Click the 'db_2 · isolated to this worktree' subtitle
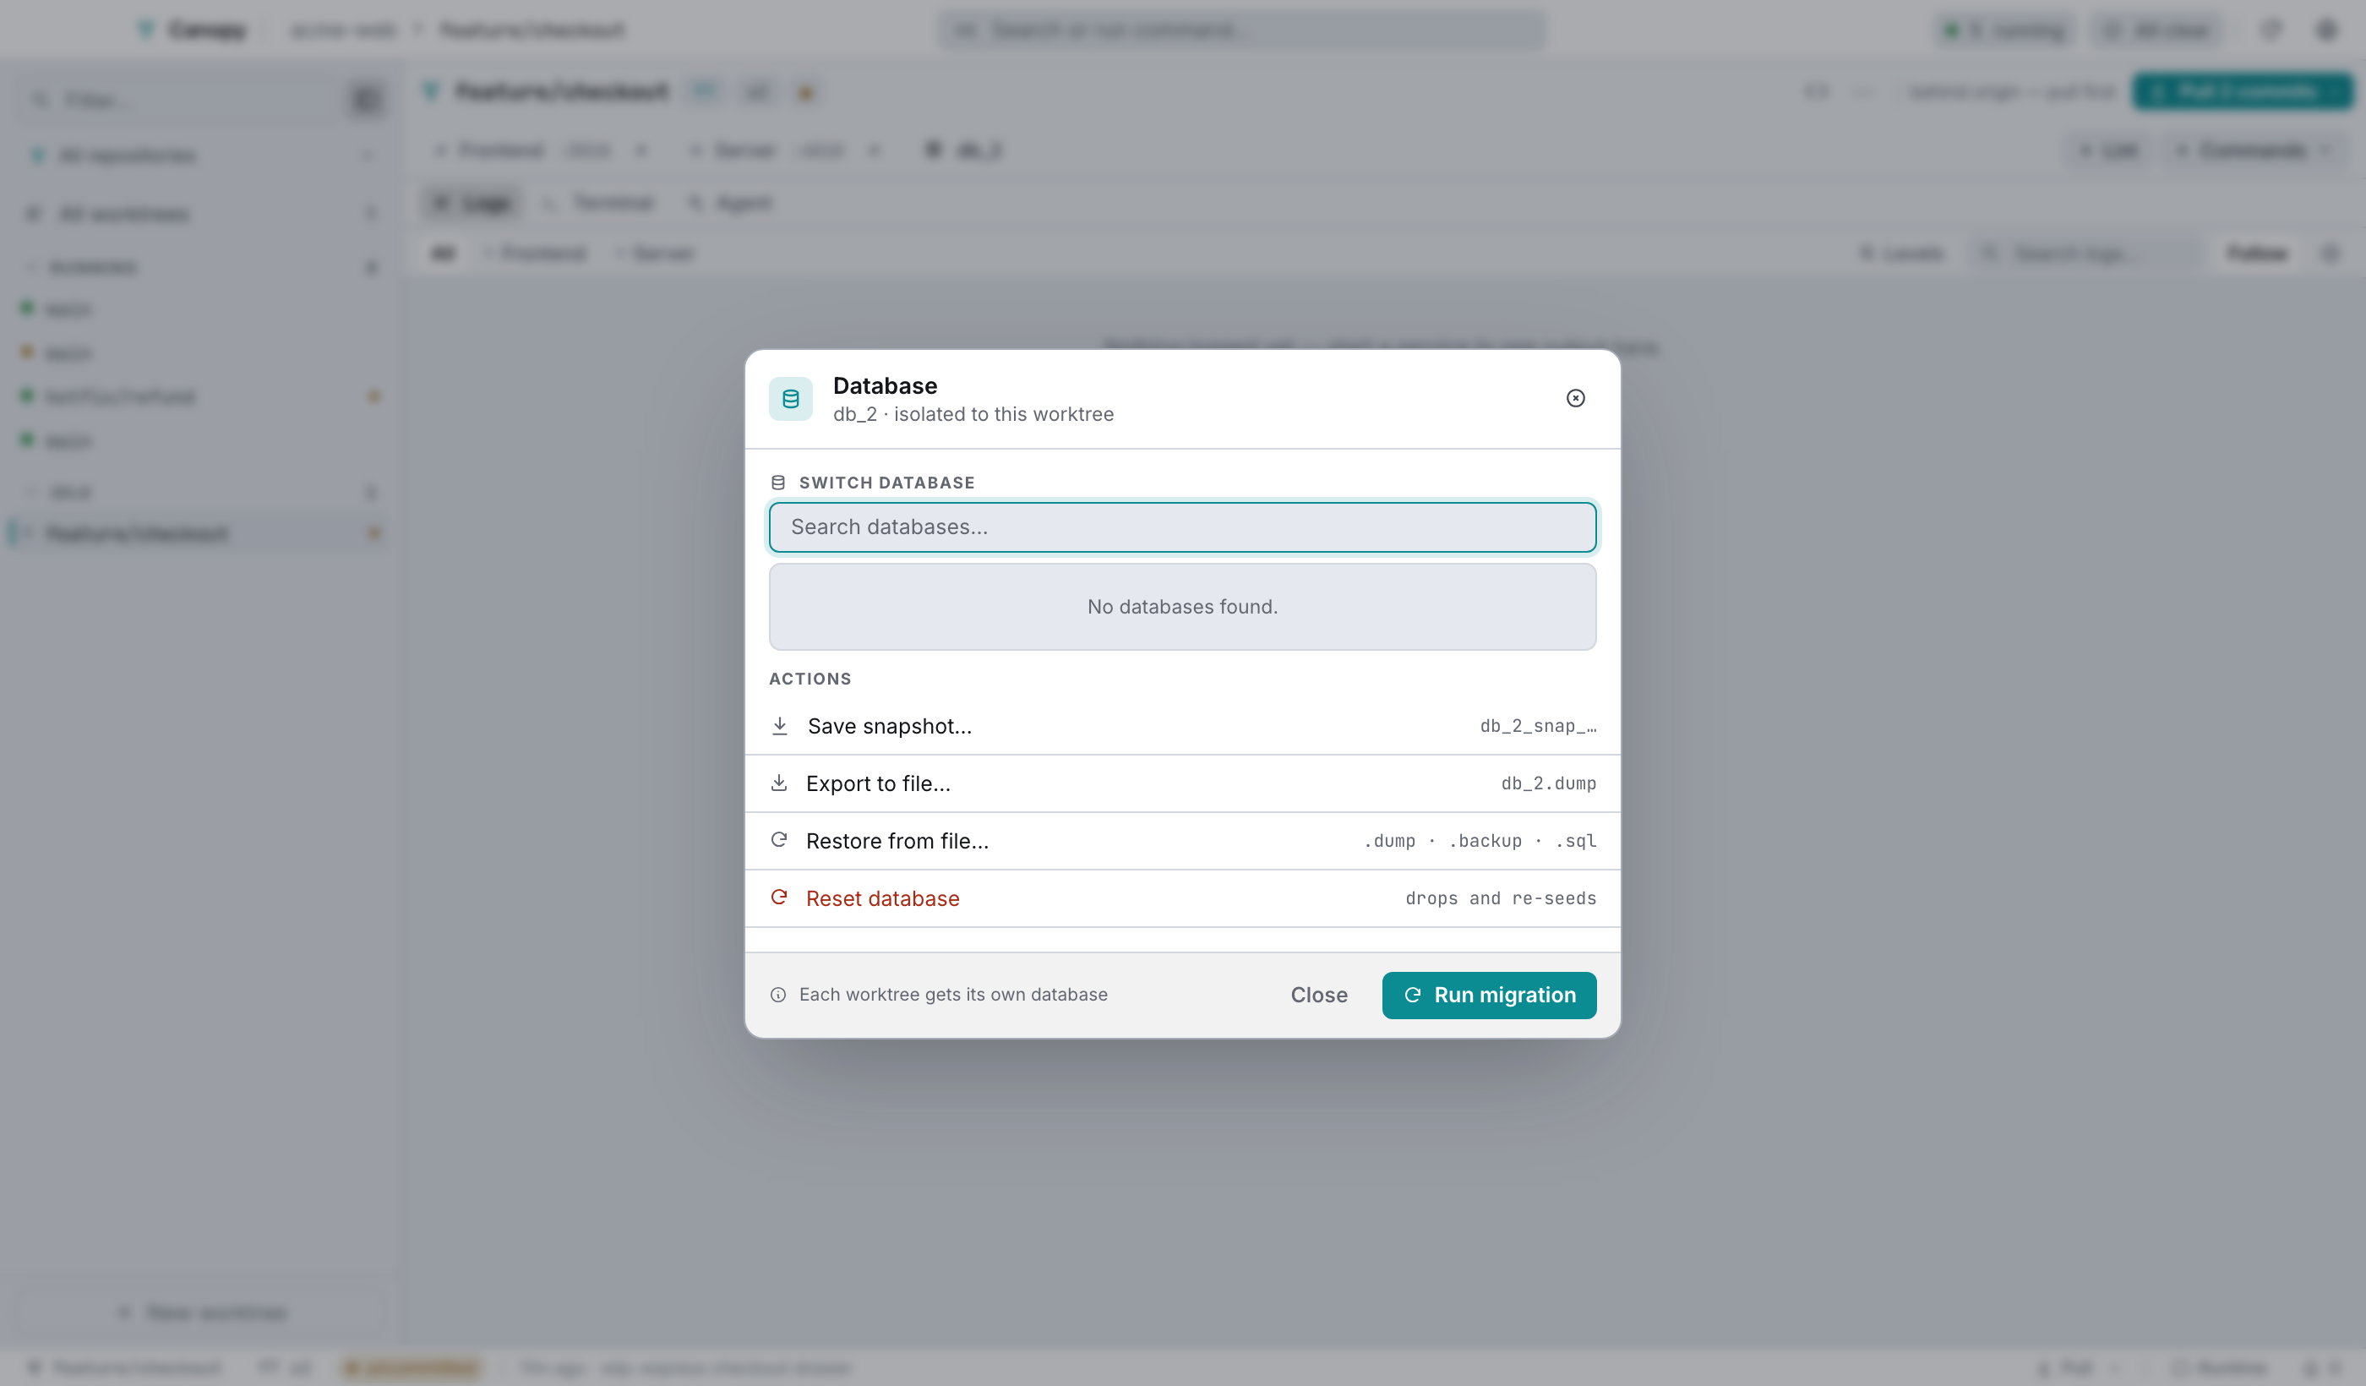The width and height of the screenshot is (2366, 1386). (973, 414)
